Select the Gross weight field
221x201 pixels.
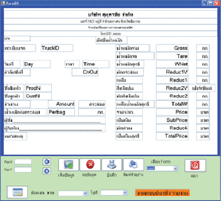(172, 48)
